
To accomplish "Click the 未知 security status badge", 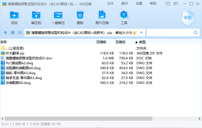I will [187, 18].
